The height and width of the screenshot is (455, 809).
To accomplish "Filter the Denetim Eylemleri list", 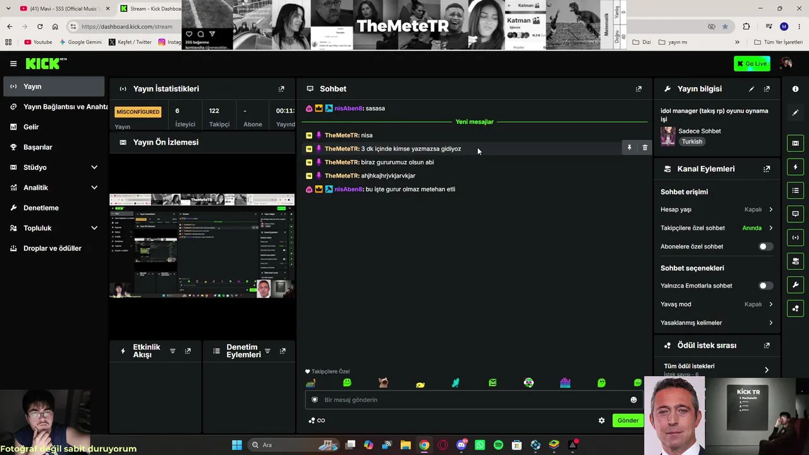I will pos(267,351).
